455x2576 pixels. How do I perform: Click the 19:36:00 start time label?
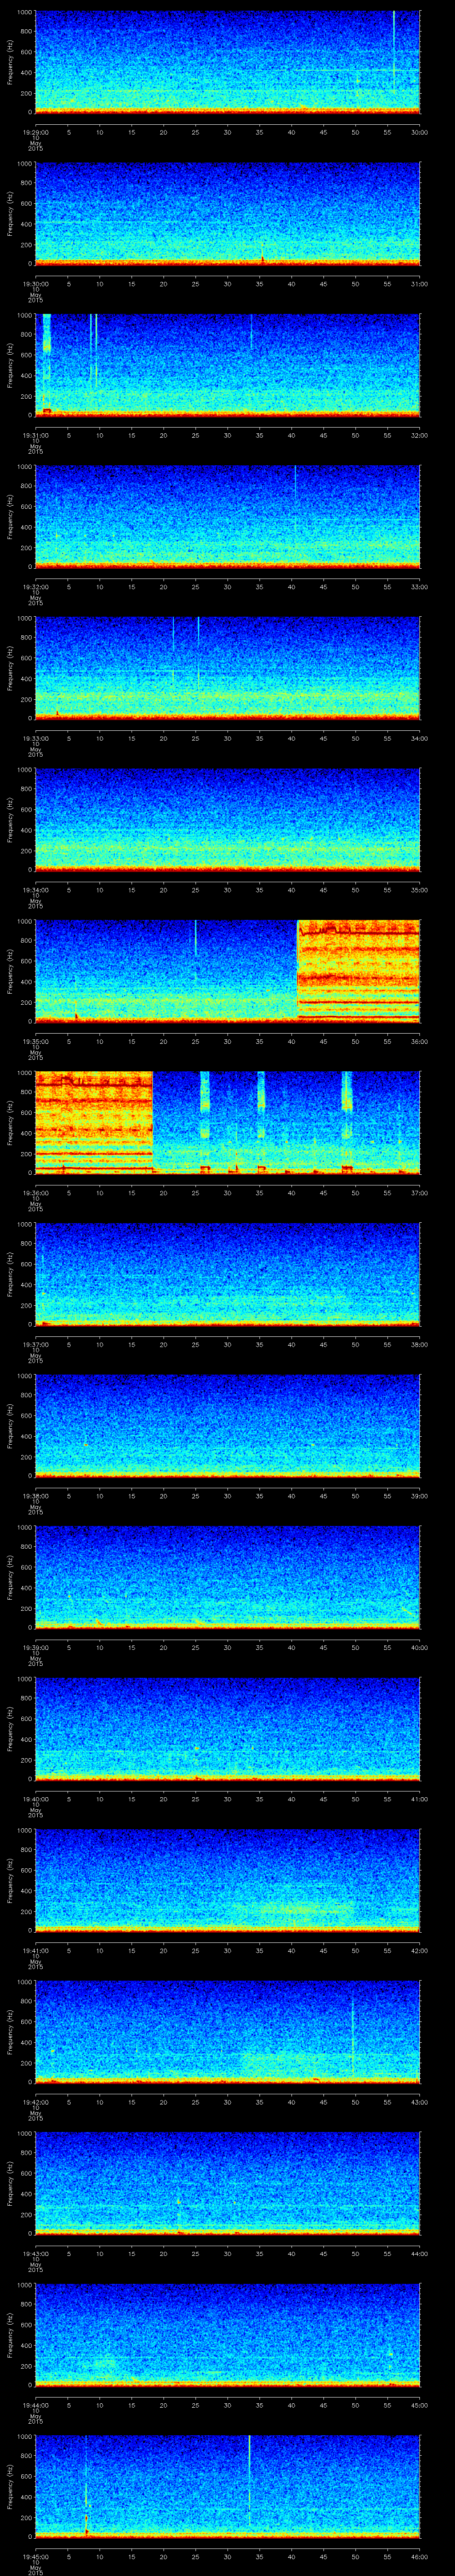click(x=35, y=1193)
